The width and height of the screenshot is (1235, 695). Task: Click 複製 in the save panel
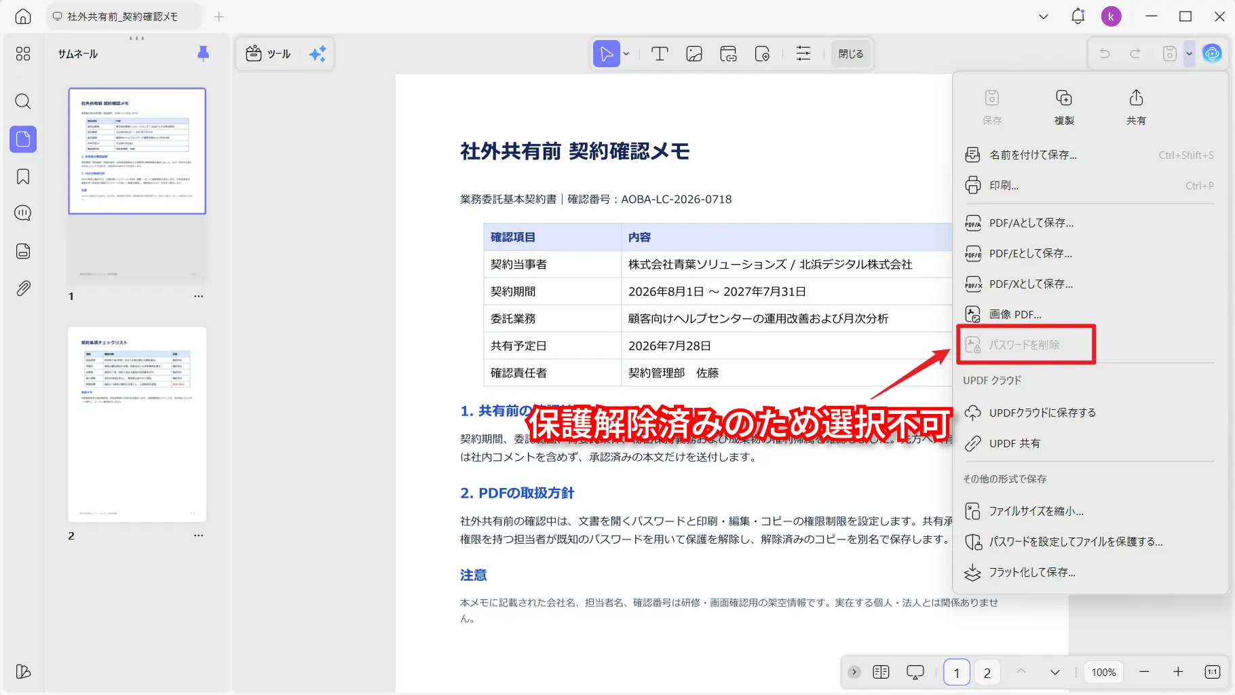(1064, 107)
